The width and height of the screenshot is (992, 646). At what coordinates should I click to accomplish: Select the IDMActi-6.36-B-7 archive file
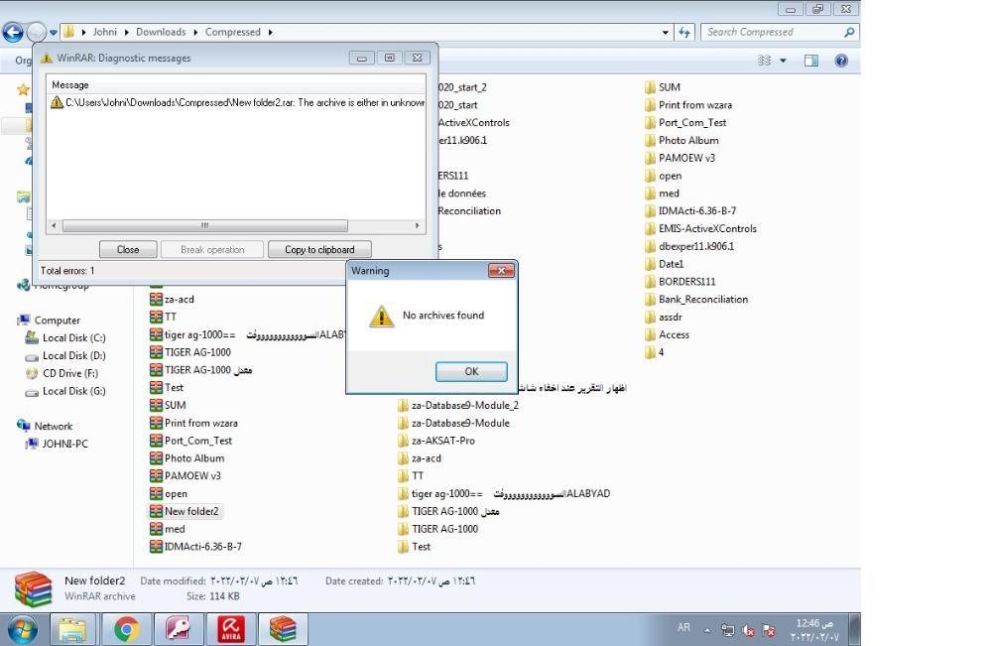coord(202,547)
